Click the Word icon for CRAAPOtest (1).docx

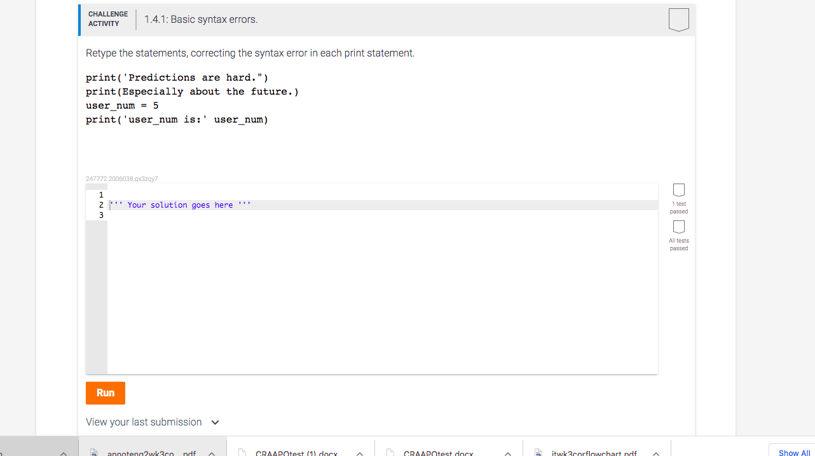click(x=242, y=452)
